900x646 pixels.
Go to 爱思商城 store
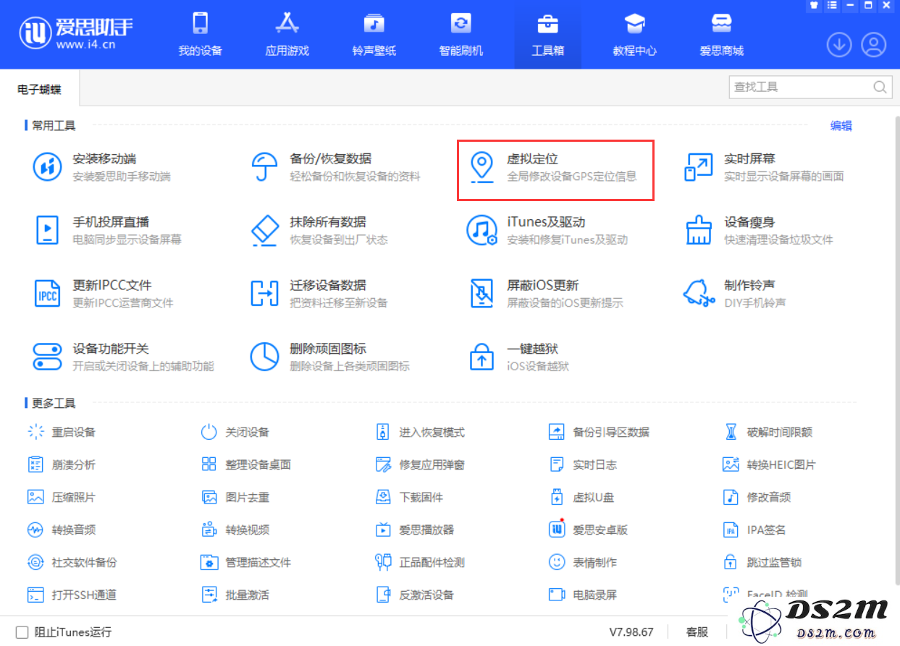pos(722,35)
